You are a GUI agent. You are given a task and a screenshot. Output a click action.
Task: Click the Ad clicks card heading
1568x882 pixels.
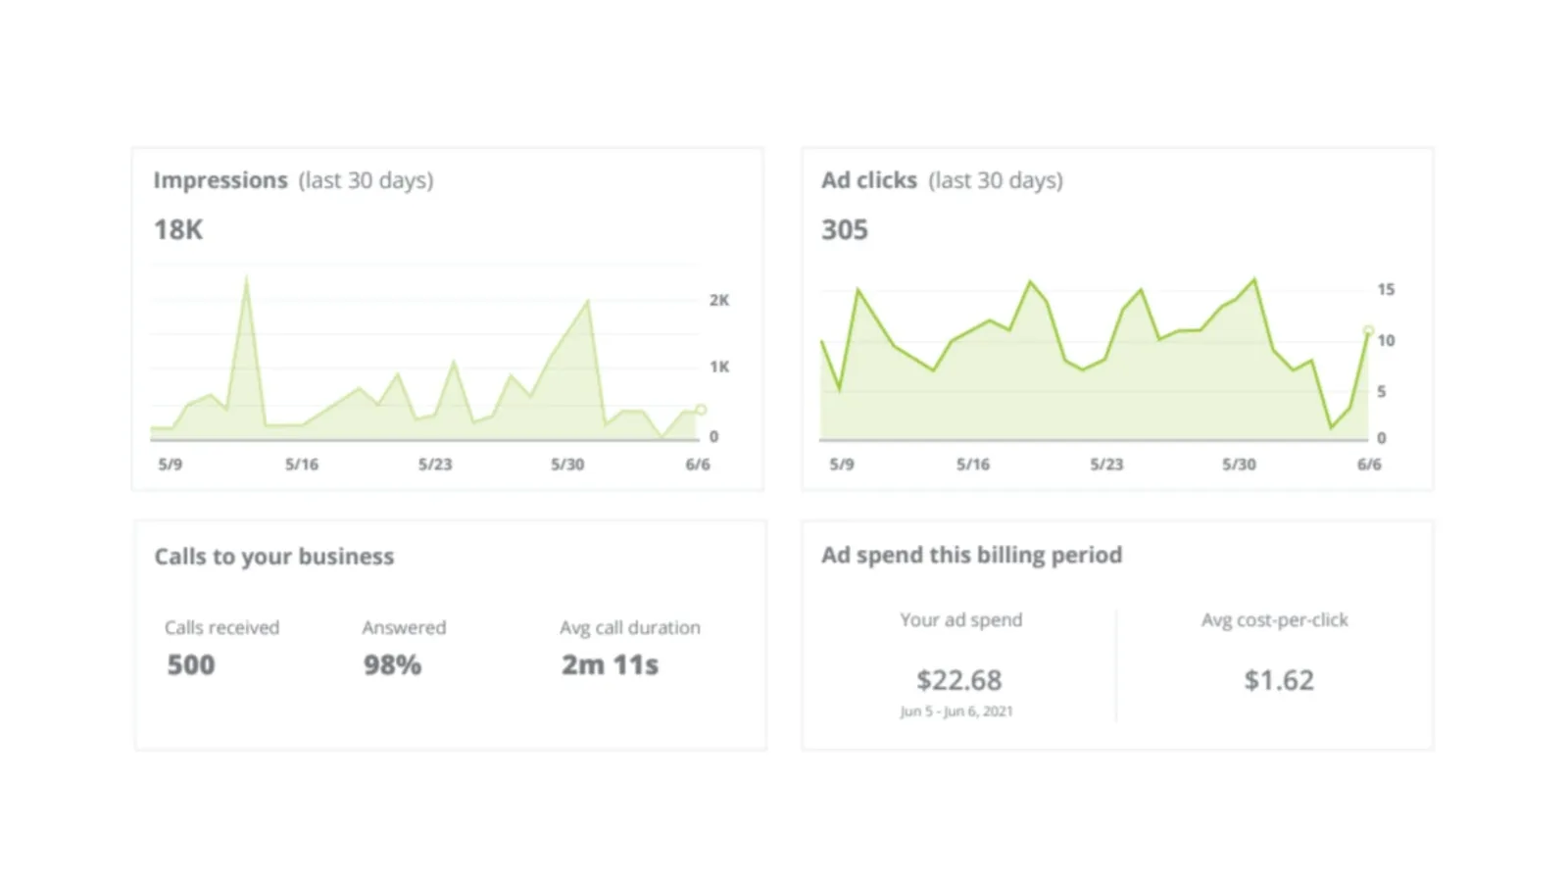pyautogui.click(x=942, y=180)
